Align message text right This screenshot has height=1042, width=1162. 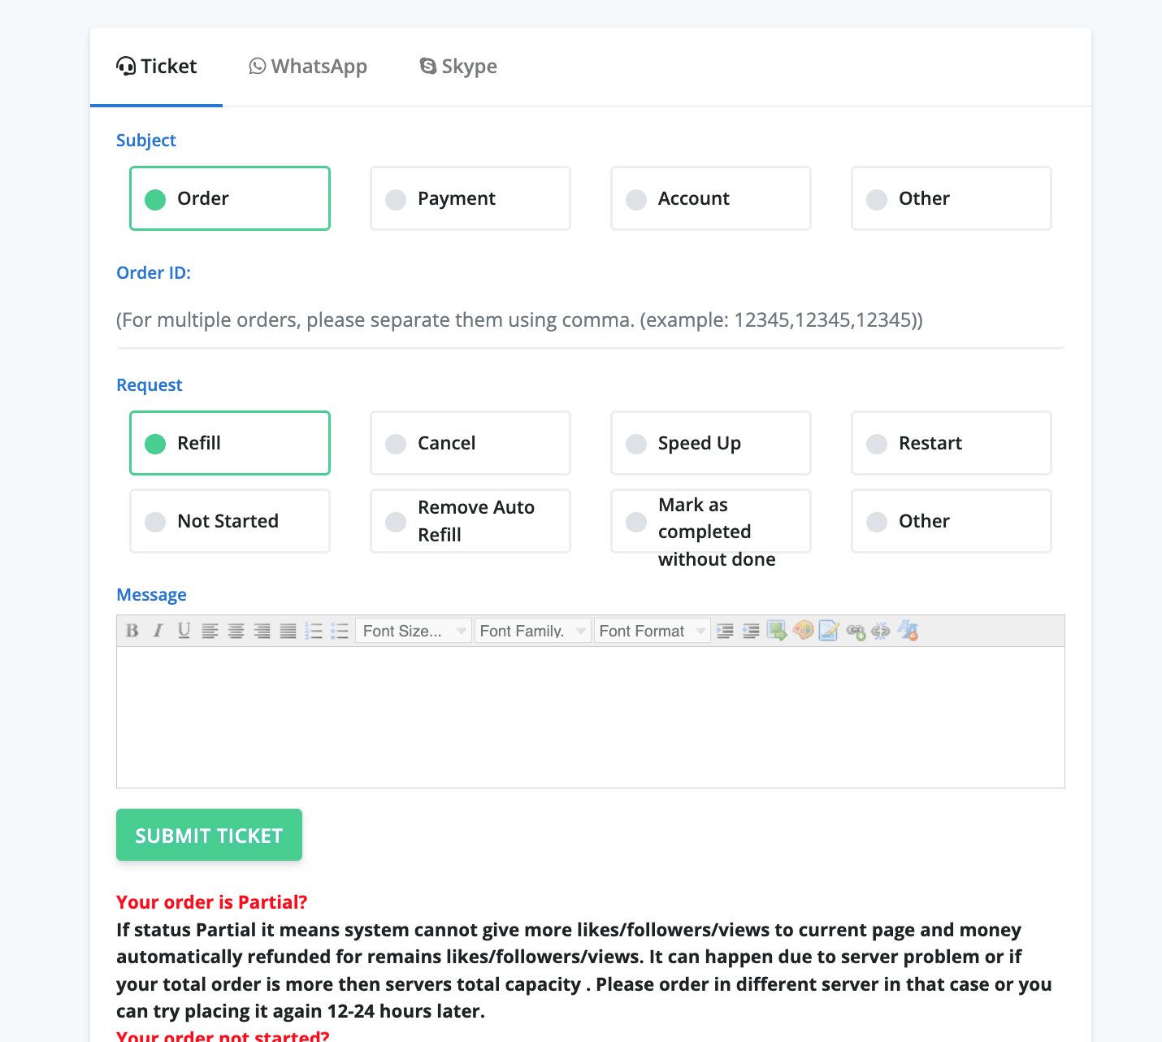(262, 631)
